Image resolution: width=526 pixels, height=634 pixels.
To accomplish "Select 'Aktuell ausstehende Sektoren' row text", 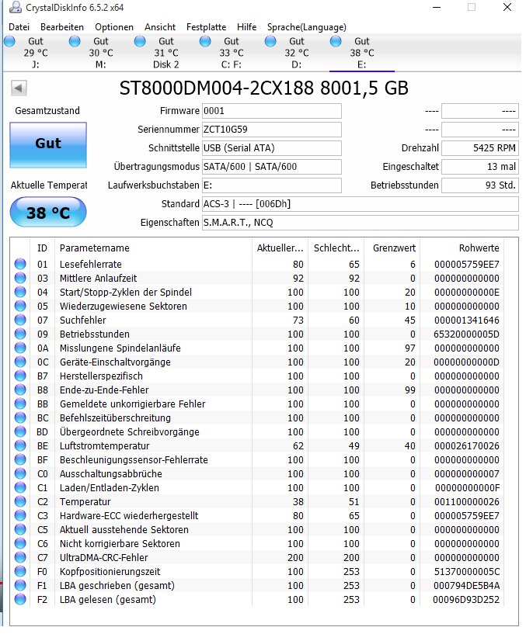I will 124,530.
